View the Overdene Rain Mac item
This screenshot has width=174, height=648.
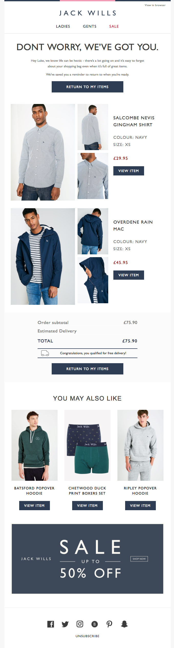coord(128,275)
